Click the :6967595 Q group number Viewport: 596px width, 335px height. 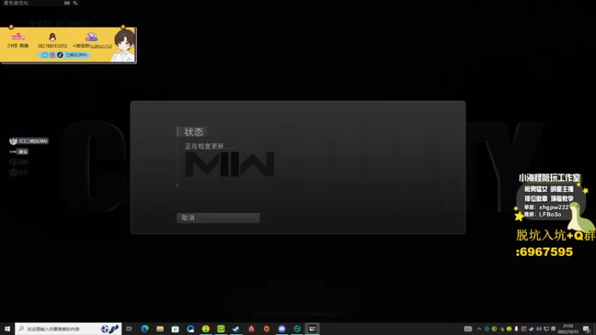point(545,252)
